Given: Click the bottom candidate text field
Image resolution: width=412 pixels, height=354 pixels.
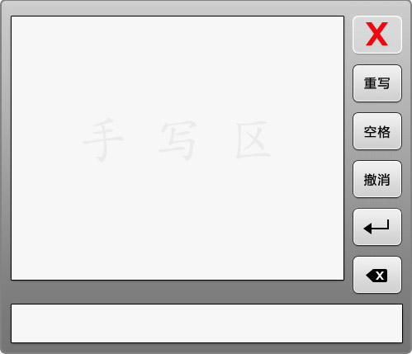Looking at the screenshot, I should 206,323.
